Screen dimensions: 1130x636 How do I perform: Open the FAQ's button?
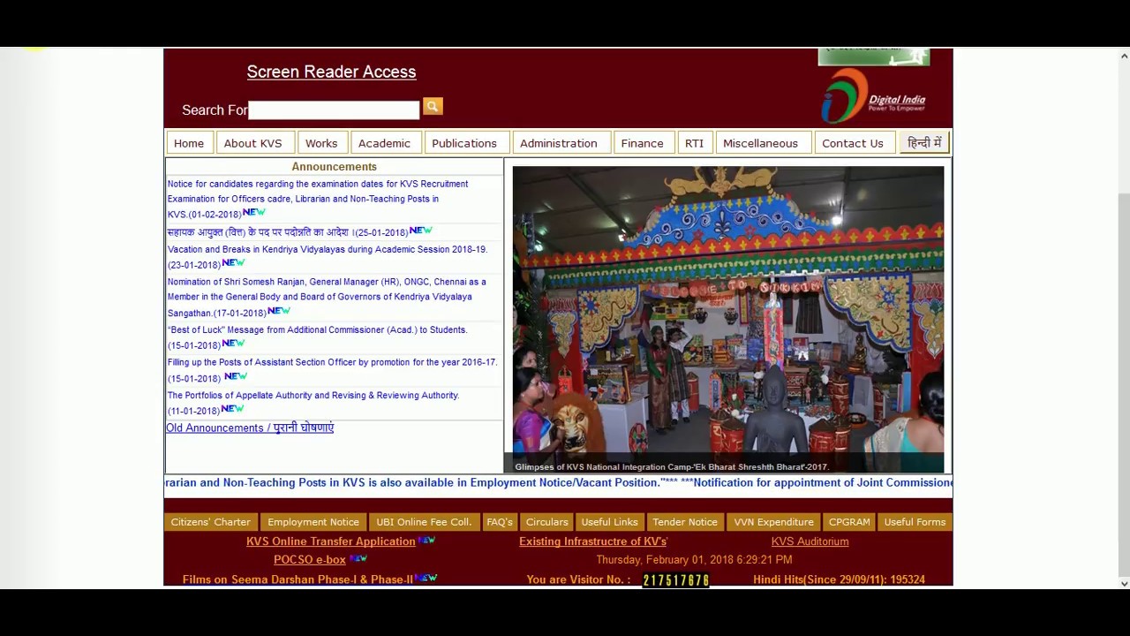(x=500, y=522)
